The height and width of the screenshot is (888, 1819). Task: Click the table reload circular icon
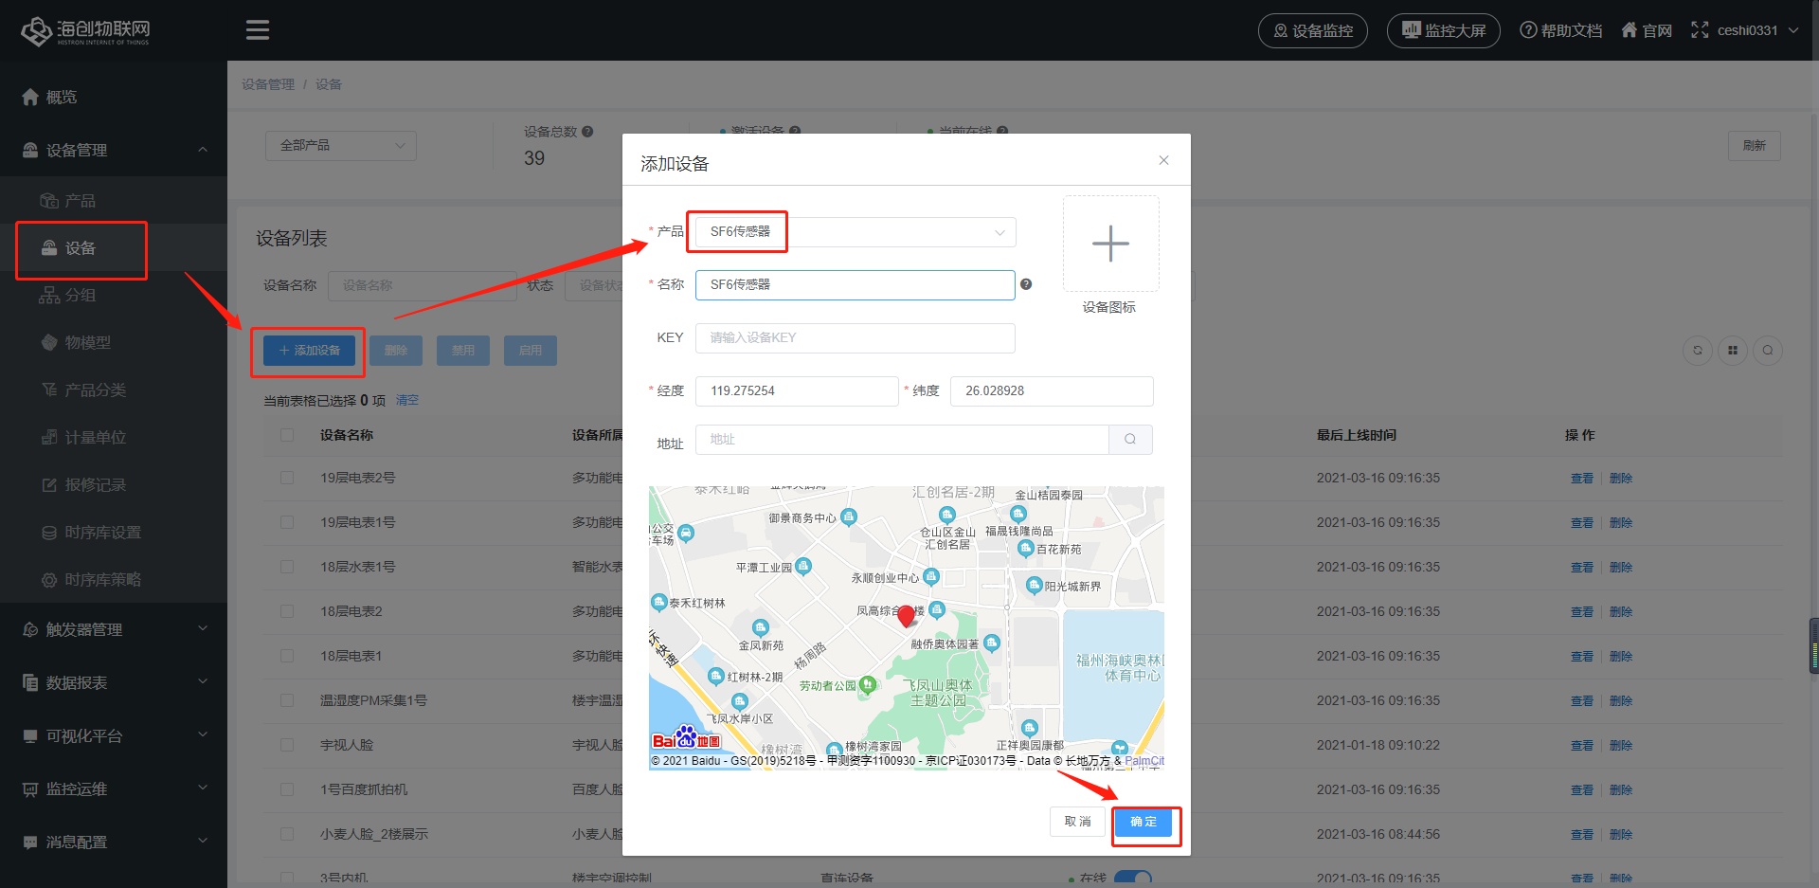coord(1698,351)
